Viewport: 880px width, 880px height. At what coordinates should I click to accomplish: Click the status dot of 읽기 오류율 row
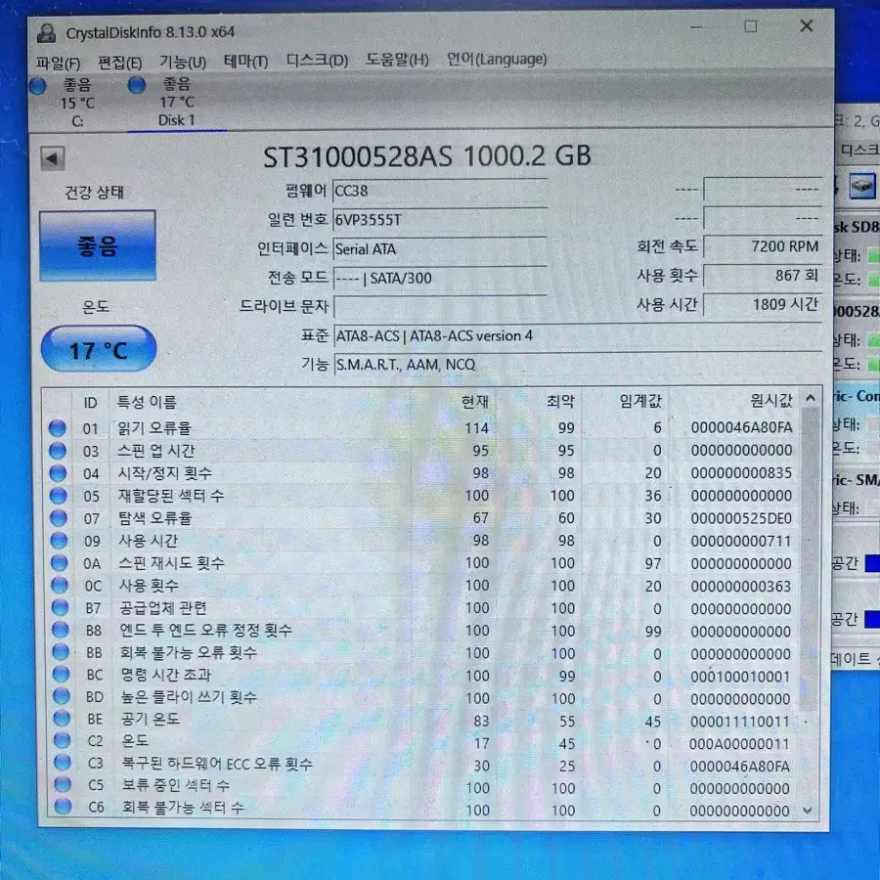(x=58, y=428)
